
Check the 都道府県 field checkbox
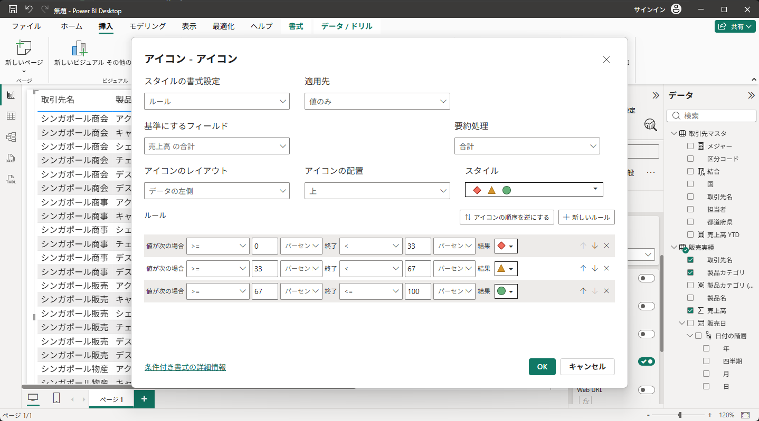click(x=690, y=222)
